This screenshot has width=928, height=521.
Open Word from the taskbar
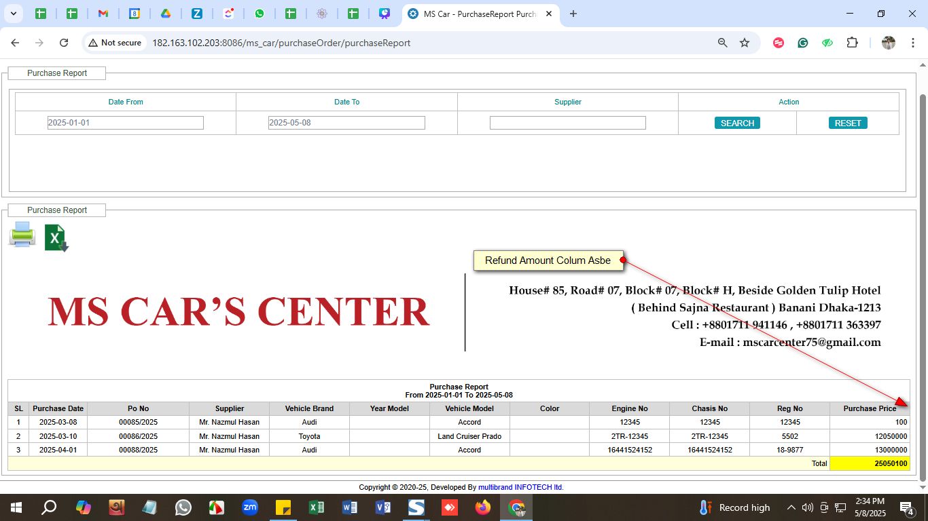coord(350,507)
